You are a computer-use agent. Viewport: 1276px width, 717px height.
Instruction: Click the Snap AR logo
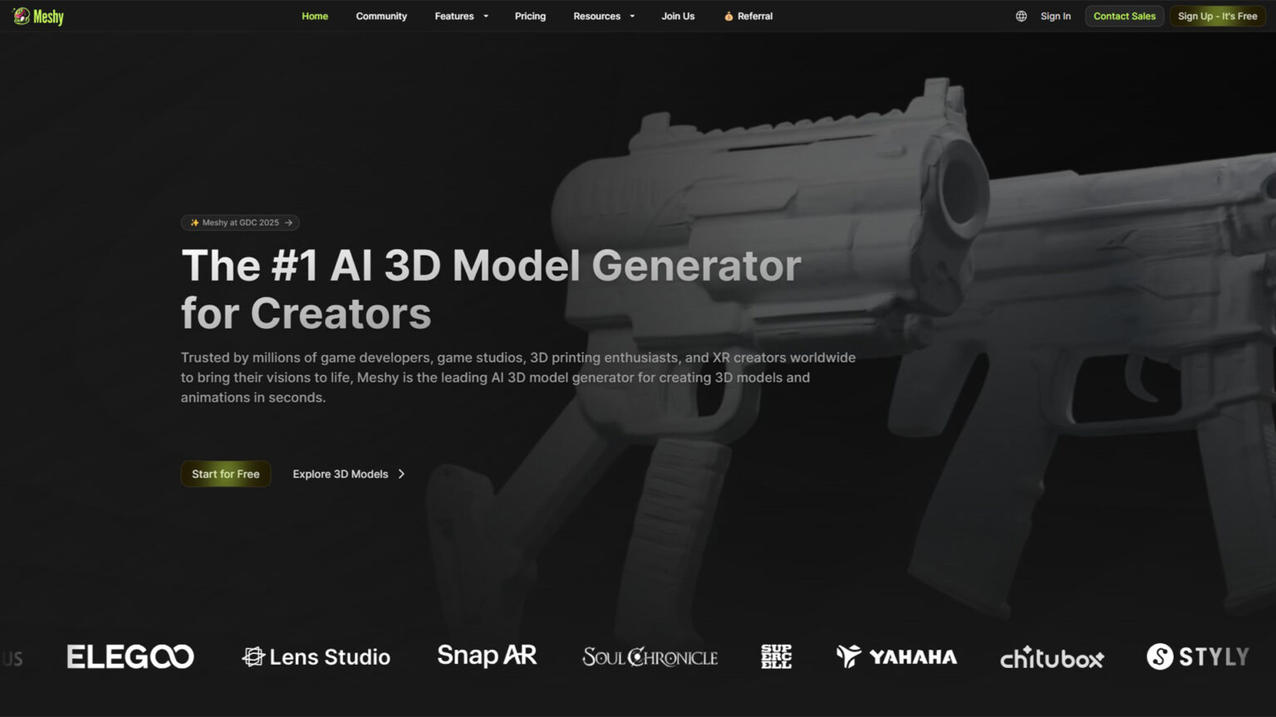[487, 656]
